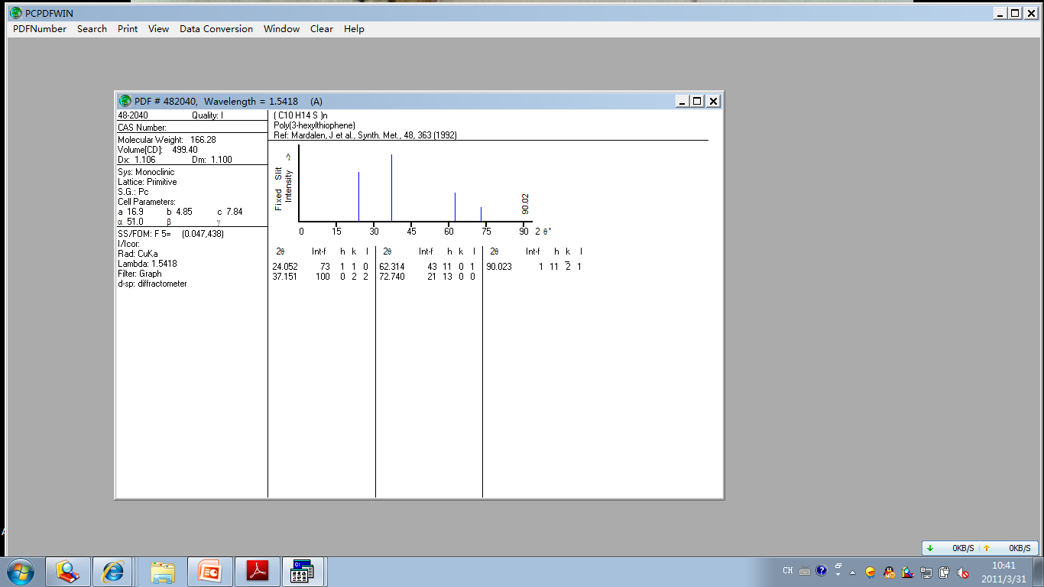Viewport: 1044px width, 587px height.
Task: Click the compound name Poly(3-hexylthiophene)
Action: pyautogui.click(x=314, y=125)
